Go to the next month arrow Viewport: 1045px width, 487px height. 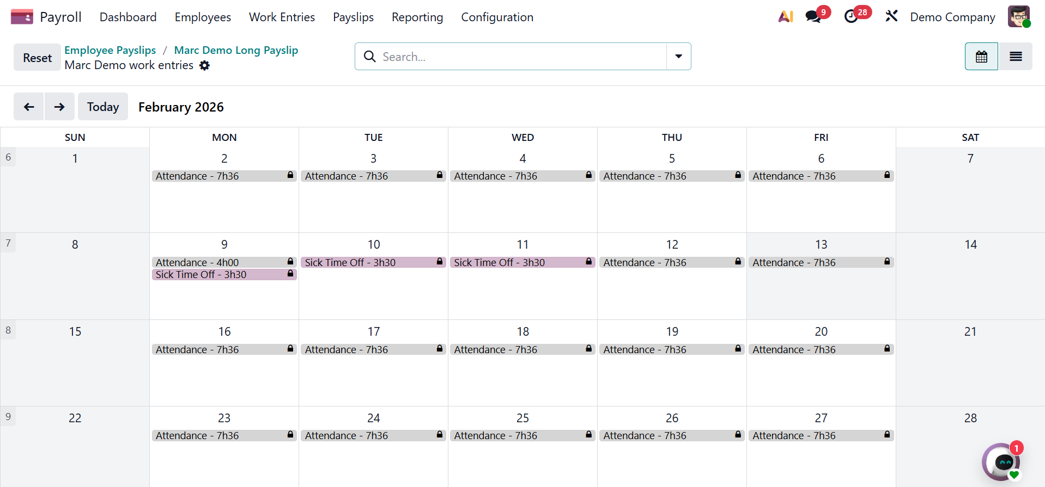(59, 107)
